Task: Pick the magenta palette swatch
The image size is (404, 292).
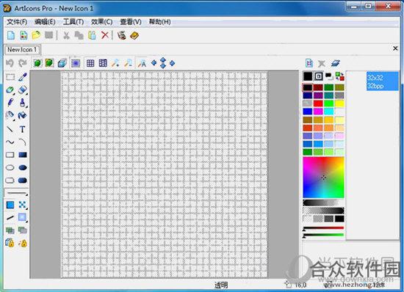Action: tap(318, 112)
